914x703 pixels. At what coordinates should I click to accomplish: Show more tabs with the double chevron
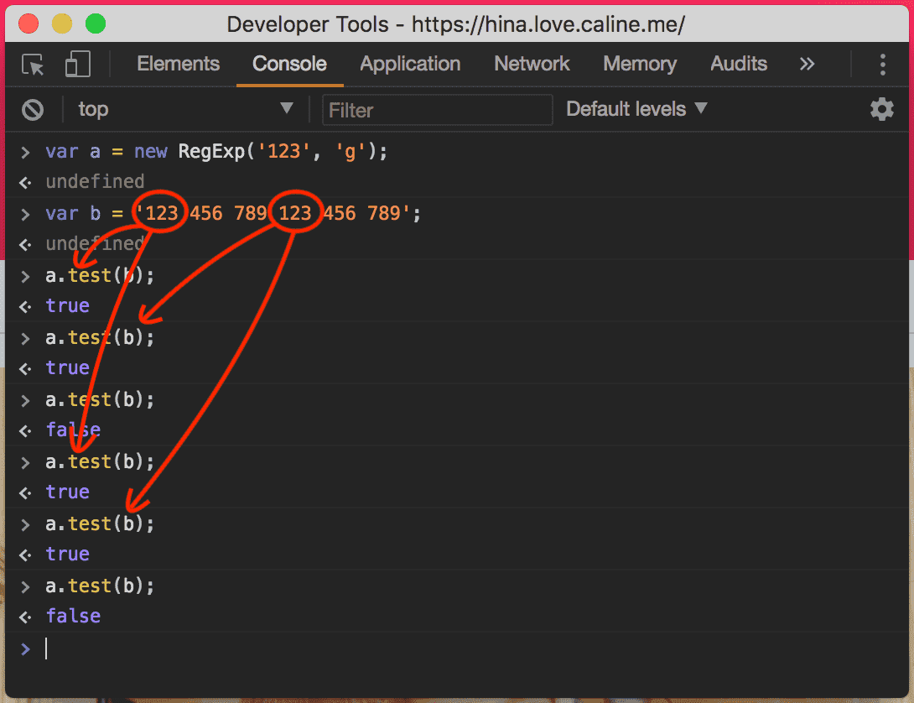[x=807, y=64]
